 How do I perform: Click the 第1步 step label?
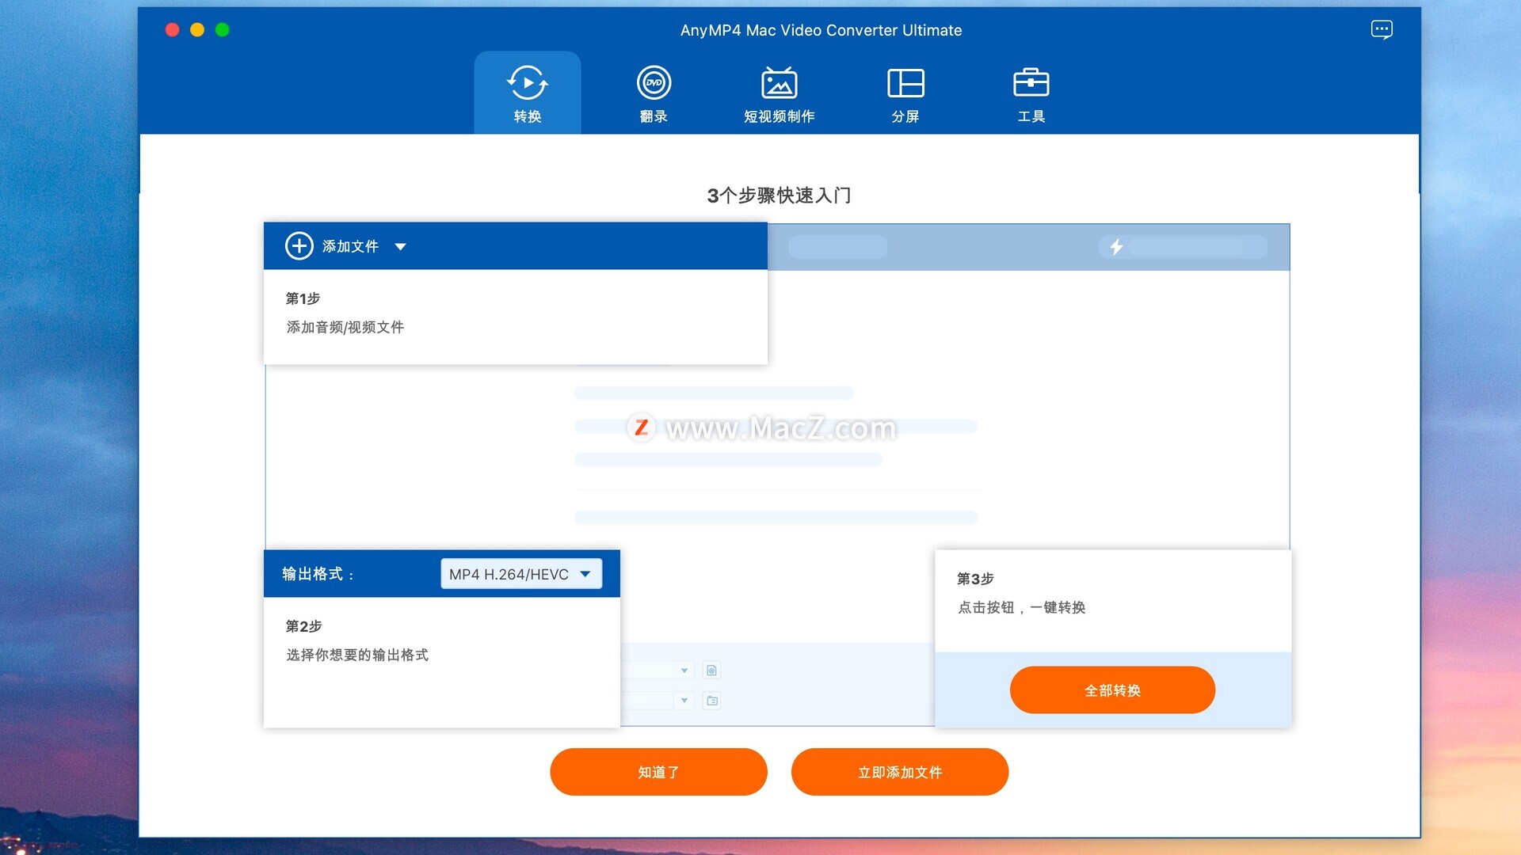tap(303, 298)
